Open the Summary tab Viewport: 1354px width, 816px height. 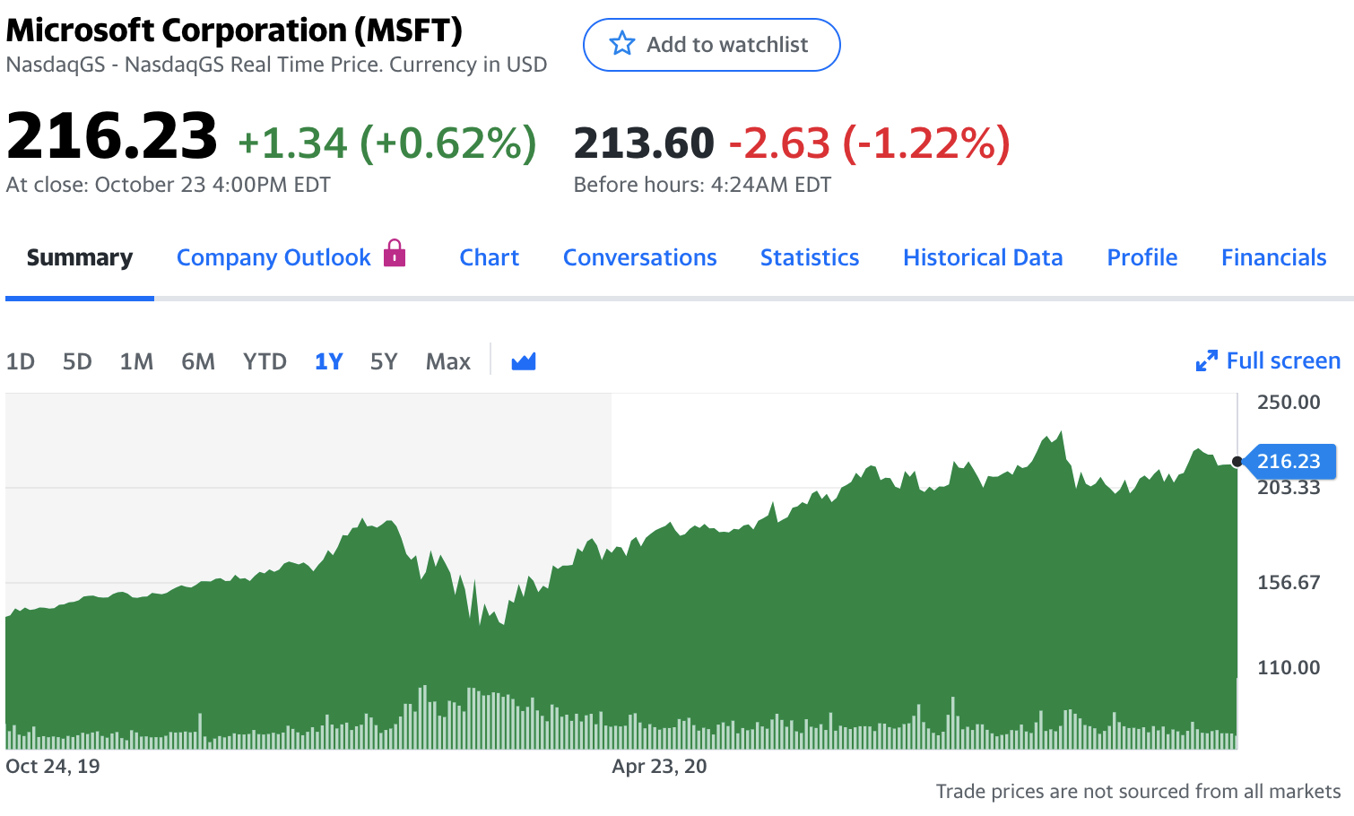point(80,258)
